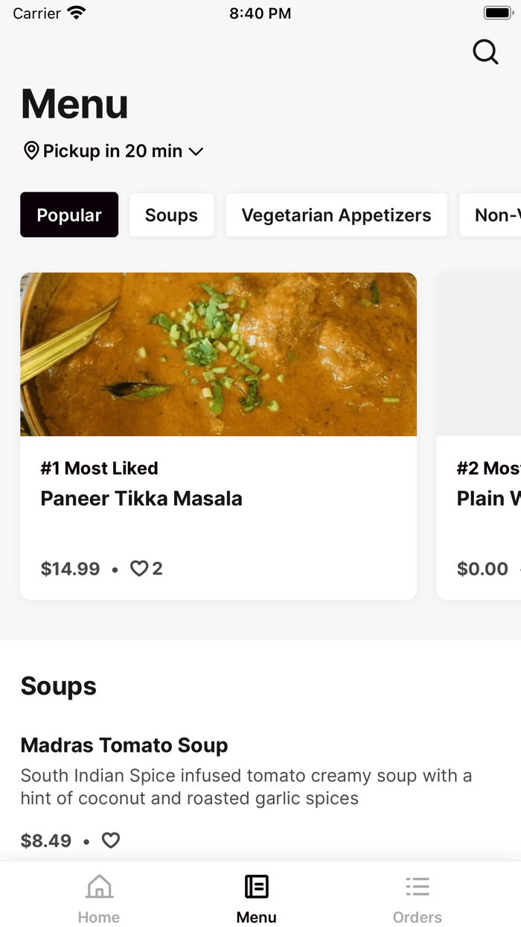Tap the heart icon on Paneer Tikka Masala
521x927 pixels.
(138, 568)
